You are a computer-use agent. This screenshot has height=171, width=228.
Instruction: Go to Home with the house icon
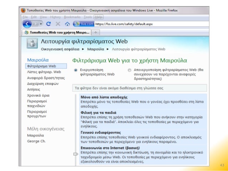point(67,24)
